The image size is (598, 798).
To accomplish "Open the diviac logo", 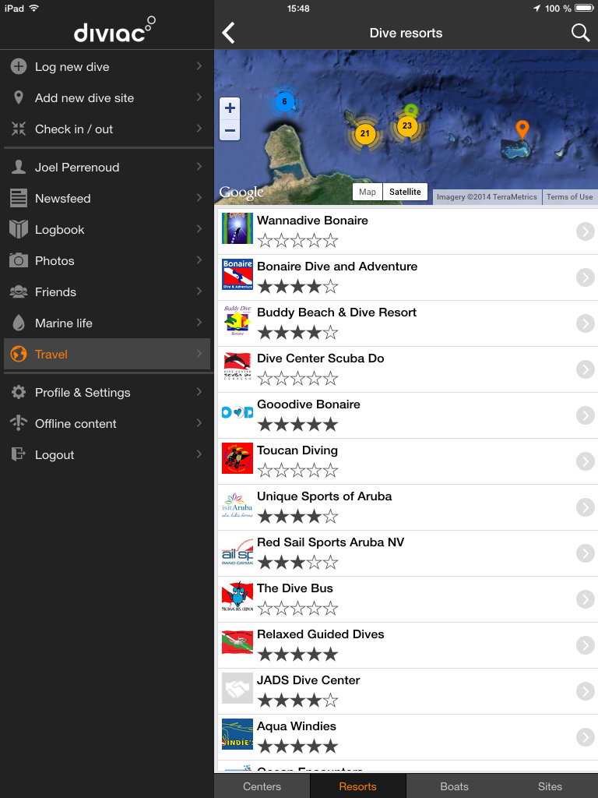I will 114,30.
